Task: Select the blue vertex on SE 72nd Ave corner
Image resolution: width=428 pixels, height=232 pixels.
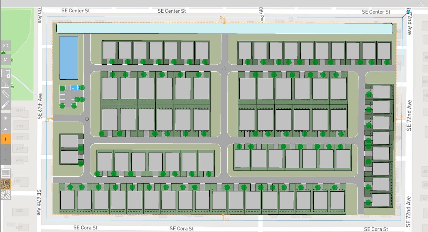Action: point(408,12)
